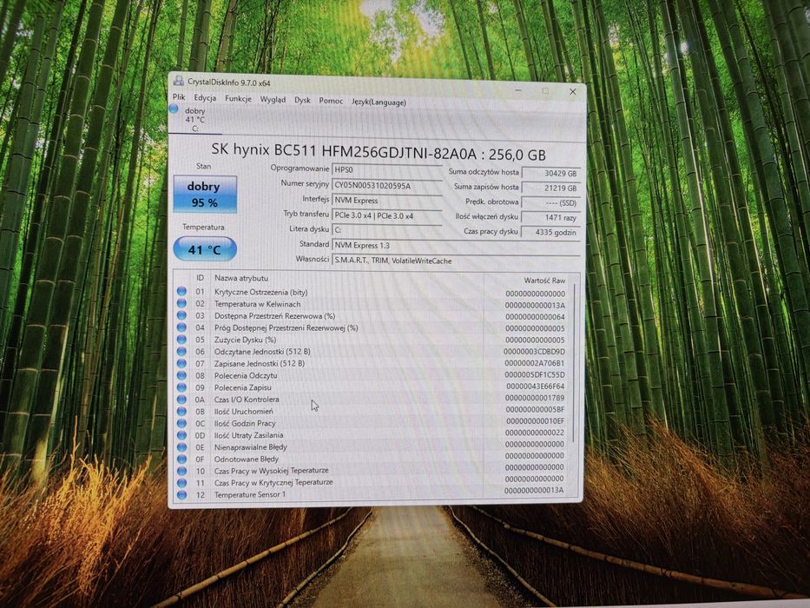The width and height of the screenshot is (810, 608).
Task: Minimize the CrystalDiskInfo window
Action: [518, 90]
